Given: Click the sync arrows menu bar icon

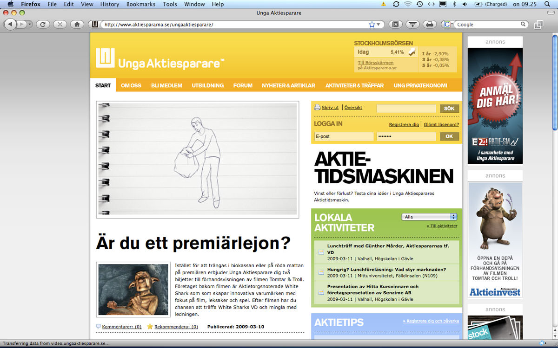Looking at the screenshot, I should 396,4.
